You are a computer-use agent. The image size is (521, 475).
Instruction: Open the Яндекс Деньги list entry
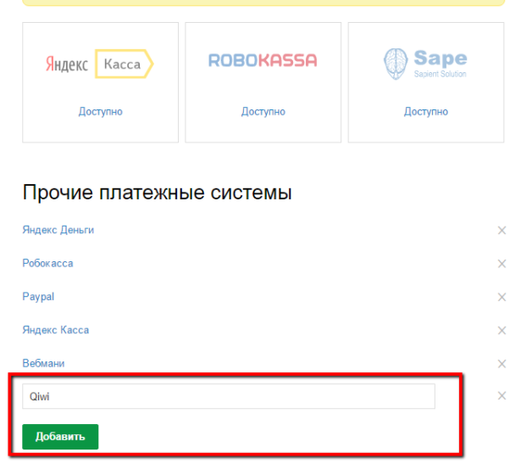58,230
